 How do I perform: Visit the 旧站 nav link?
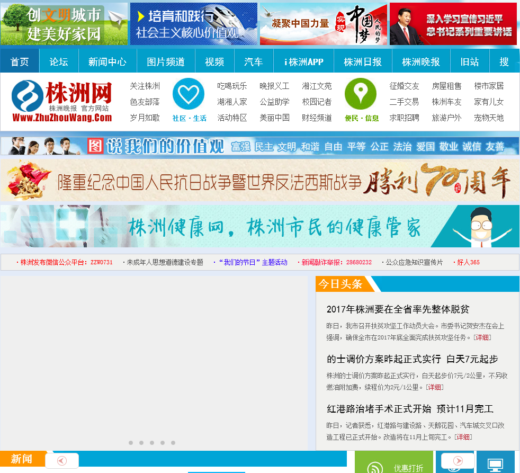click(x=470, y=61)
